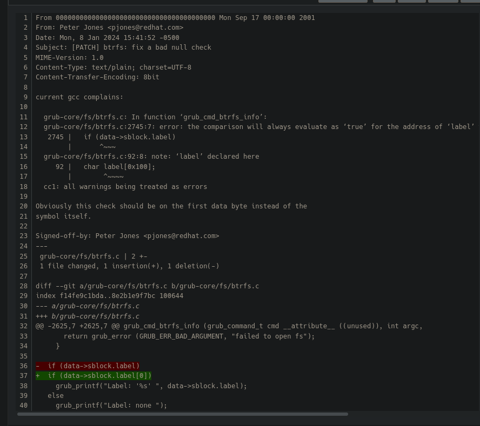Click red removed line 'if (data->sblock.label)'
This screenshot has width=480, height=426.
(88, 366)
